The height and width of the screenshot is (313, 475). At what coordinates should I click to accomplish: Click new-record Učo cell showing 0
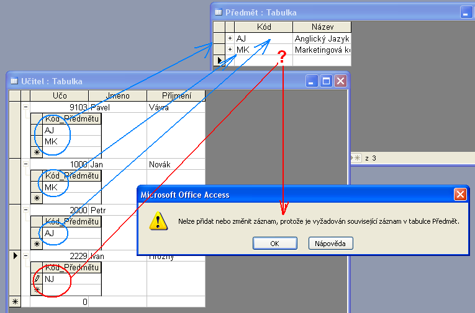click(59, 301)
